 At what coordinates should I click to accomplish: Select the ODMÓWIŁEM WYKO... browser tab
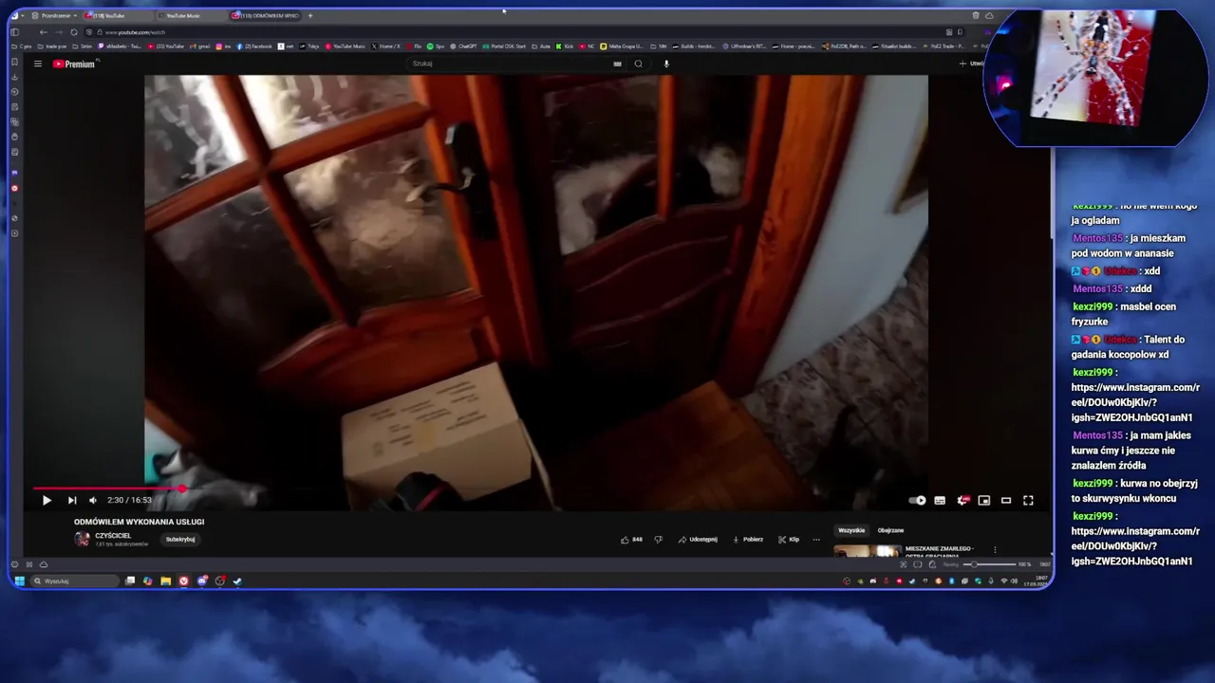tap(266, 15)
